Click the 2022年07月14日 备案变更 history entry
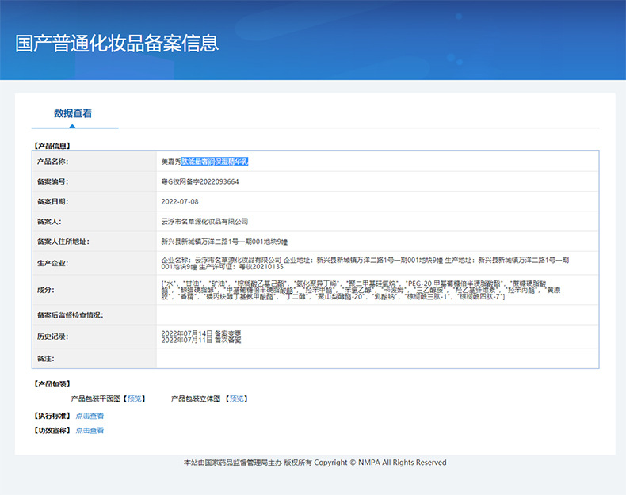Image resolution: width=626 pixels, height=495 pixels. pos(201,333)
